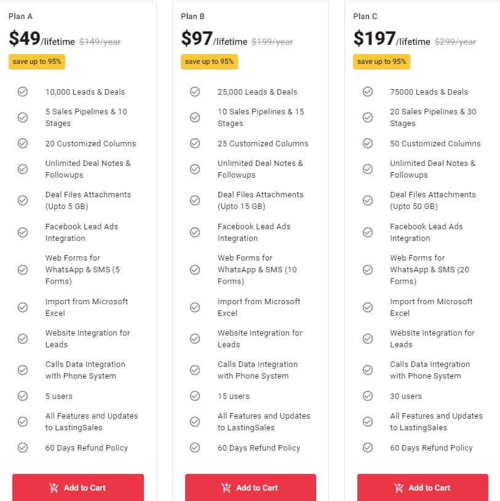Click the crossed-out $149/year price in Plan A
This screenshot has width=500, height=501.
[100, 42]
